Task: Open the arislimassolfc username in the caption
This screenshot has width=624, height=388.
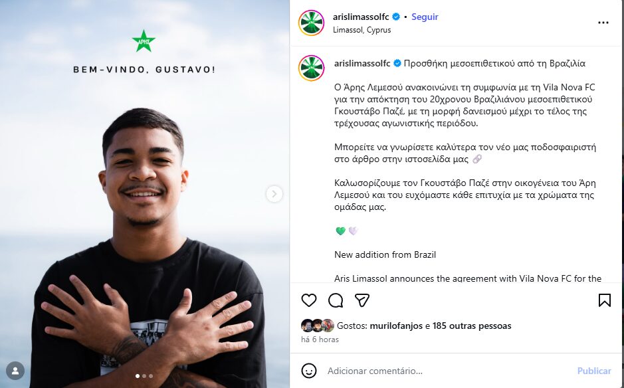Action: coord(363,63)
